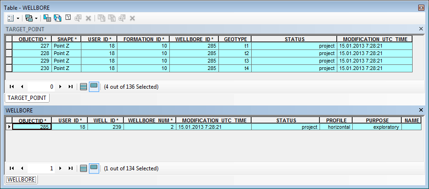The height and width of the screenshot is (189, 429).
Task: Click the WELLBORE_NUM column header
Action: 150,120
